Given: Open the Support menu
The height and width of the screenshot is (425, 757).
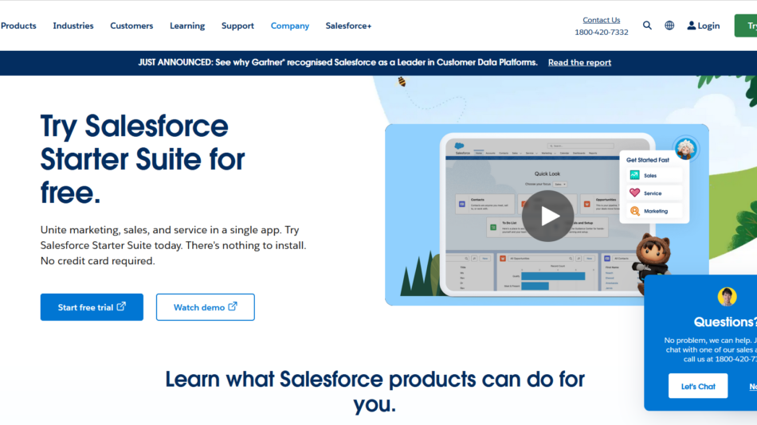Looking at the screenshot, I should [237, 25].
